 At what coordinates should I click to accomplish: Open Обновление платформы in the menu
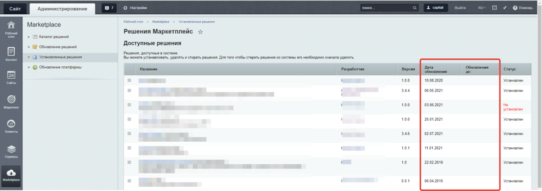60,67
